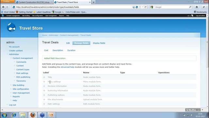Click the search magnifier icon in Google box
This screenshot has width=209, height=118.
pyautogui.click(x=190, y=7)
